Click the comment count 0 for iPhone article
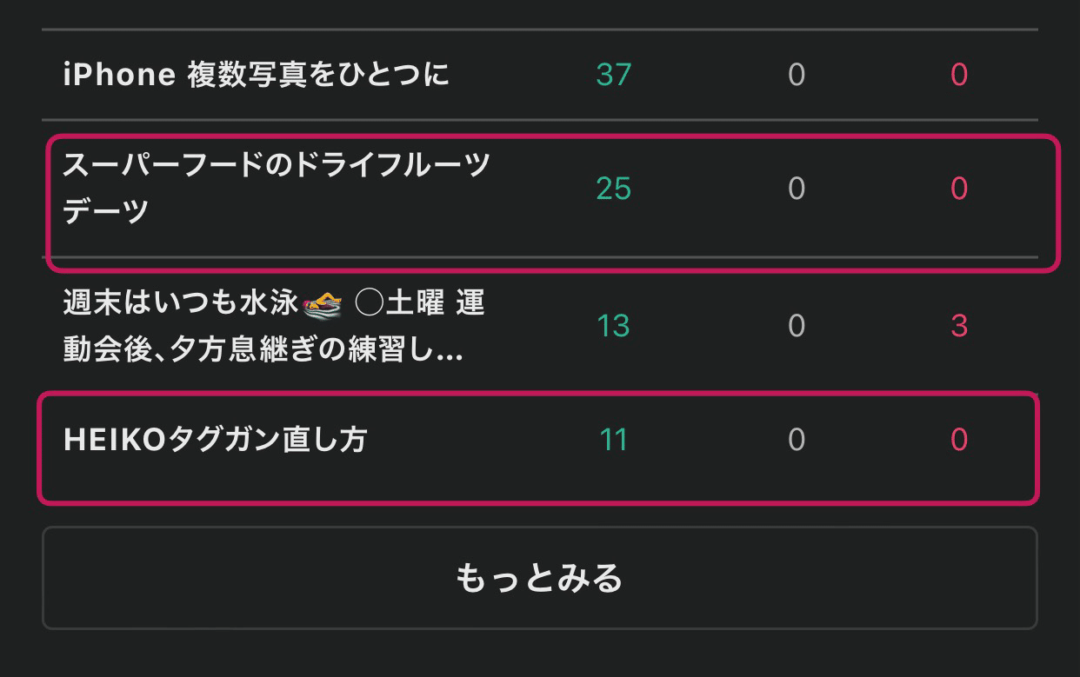Screen dimensions: 1080x677 tap(796, 75)
